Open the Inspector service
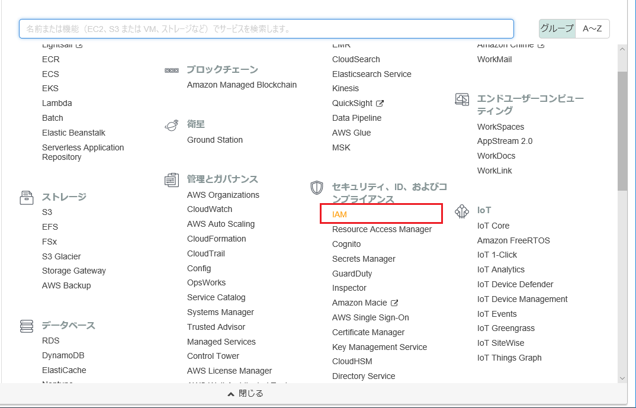636x408 pixels. click(349, 288)
